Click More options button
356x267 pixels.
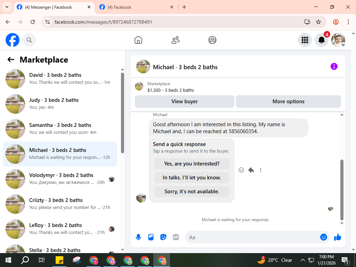tap(288, 102)
